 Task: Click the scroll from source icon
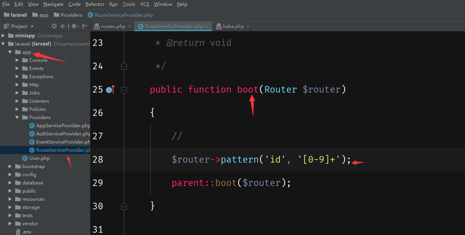click(54, 26)
